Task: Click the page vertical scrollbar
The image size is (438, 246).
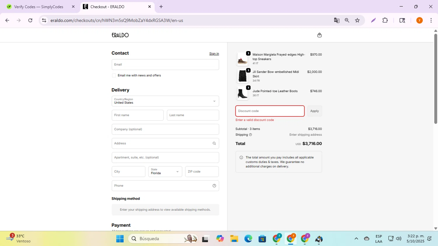Action: pos(436,79)
